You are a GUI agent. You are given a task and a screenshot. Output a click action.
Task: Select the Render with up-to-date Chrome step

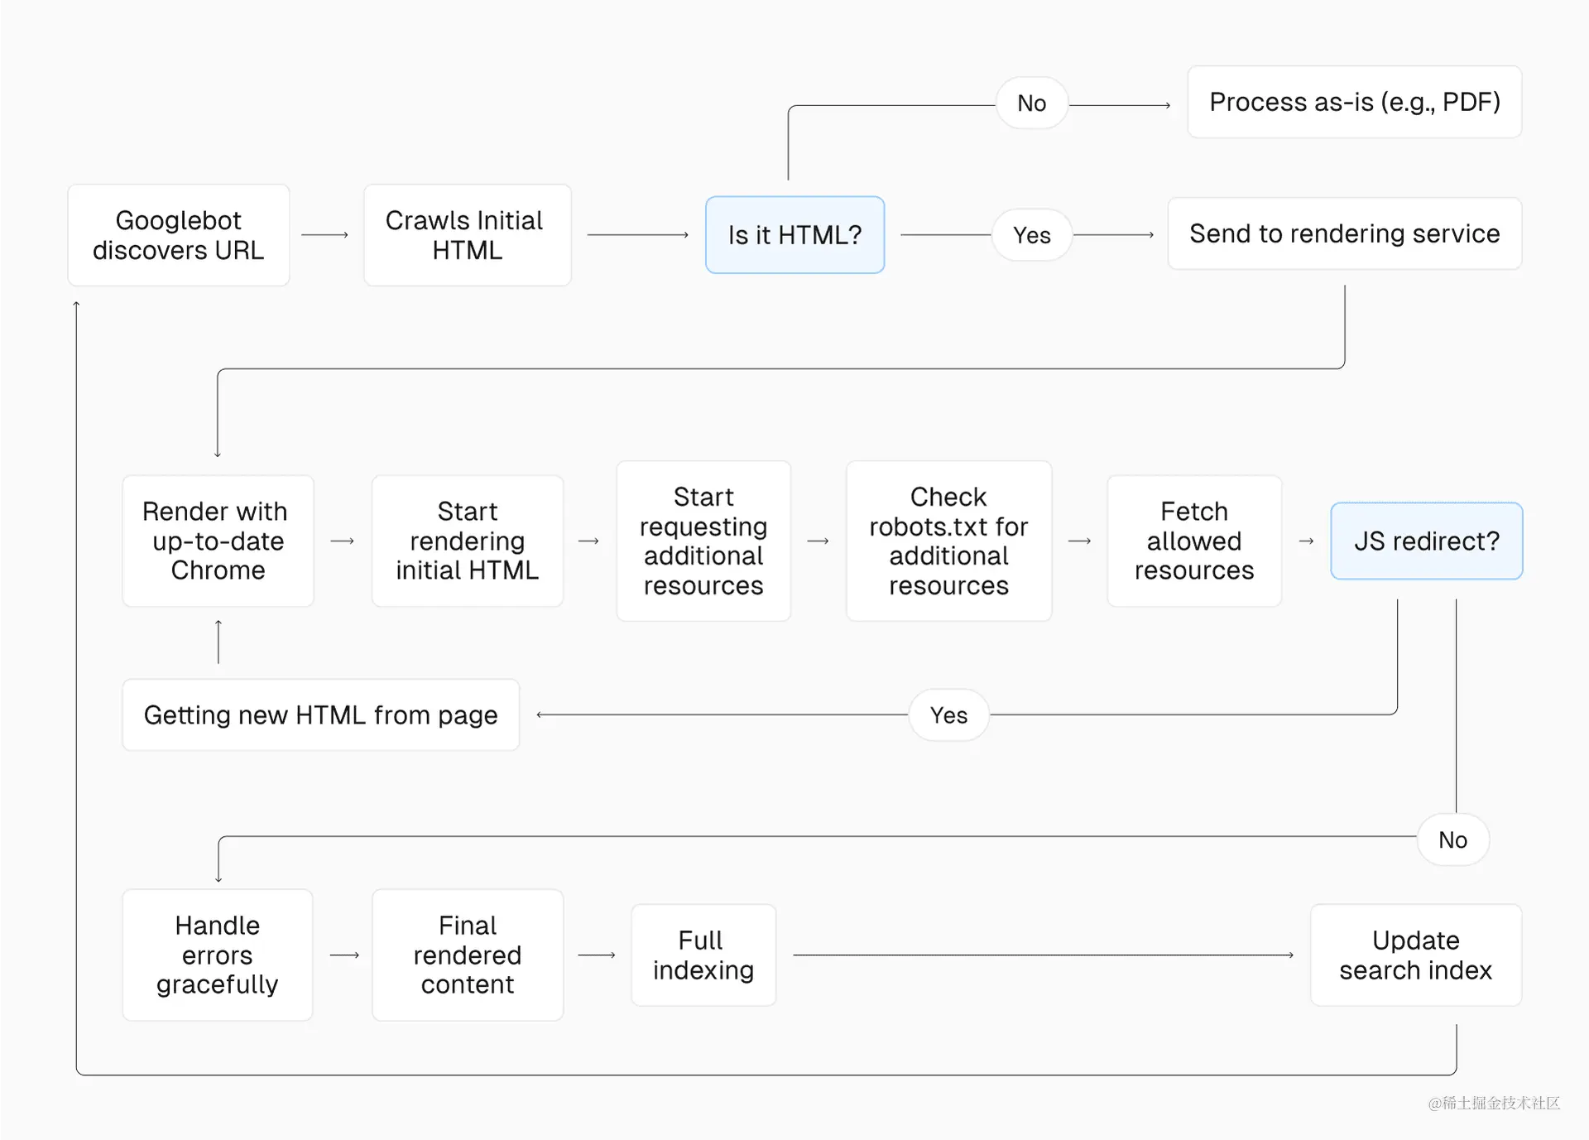218,541
